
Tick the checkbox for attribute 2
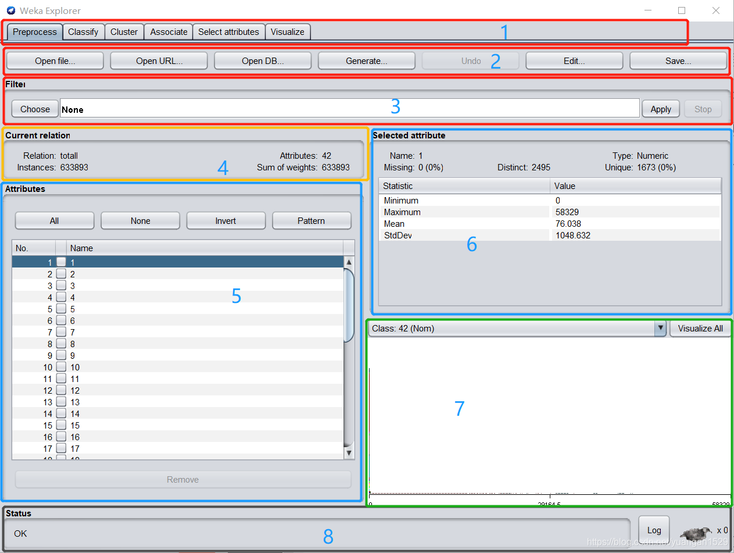[61, 274]
